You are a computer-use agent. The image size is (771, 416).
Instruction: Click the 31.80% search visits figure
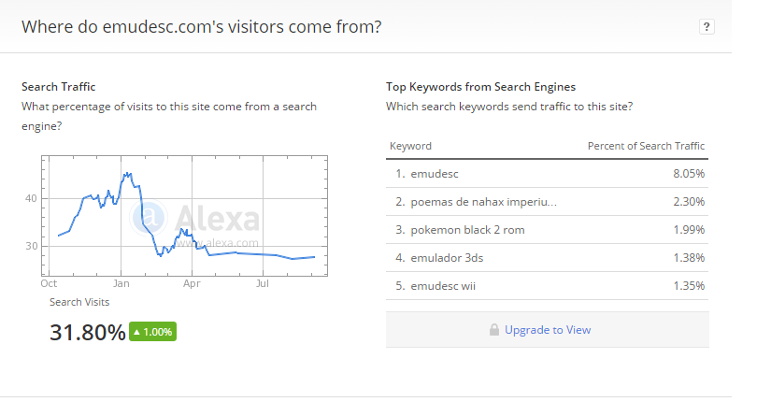pos(88,333)
